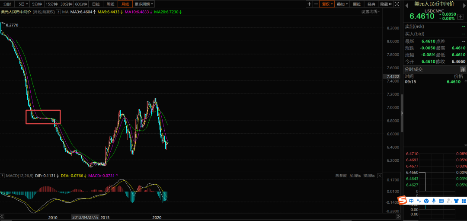This screenshot has width=467, height=221.
Task: Toggle Sogou punctuation mode icon
Action: point(419,201)
